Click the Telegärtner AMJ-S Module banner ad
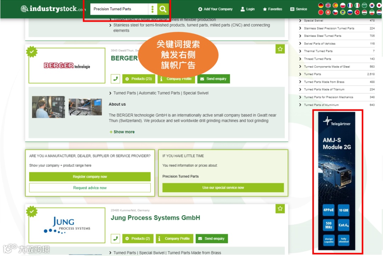The height and width of the screenshot is (256, 383). click(x=337, y=181)
